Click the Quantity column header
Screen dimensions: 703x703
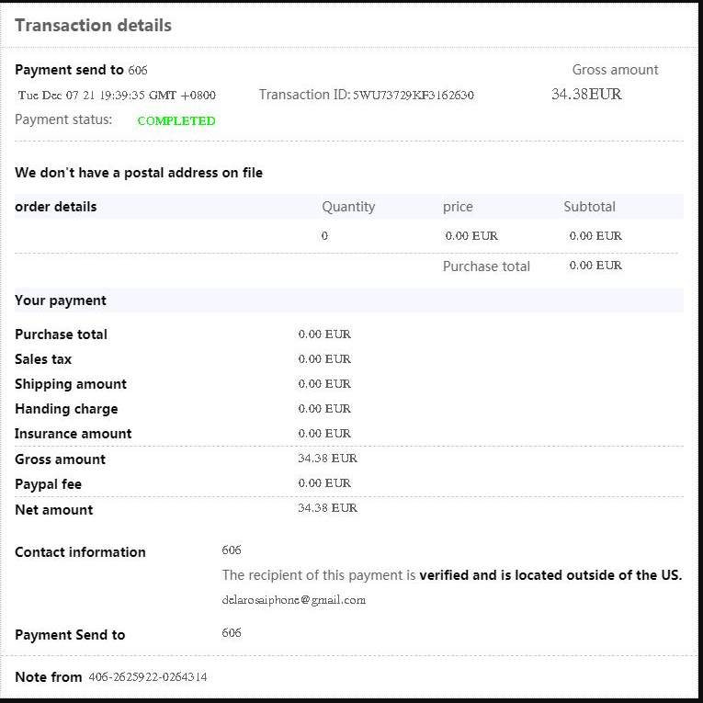[x=348, y=207]
